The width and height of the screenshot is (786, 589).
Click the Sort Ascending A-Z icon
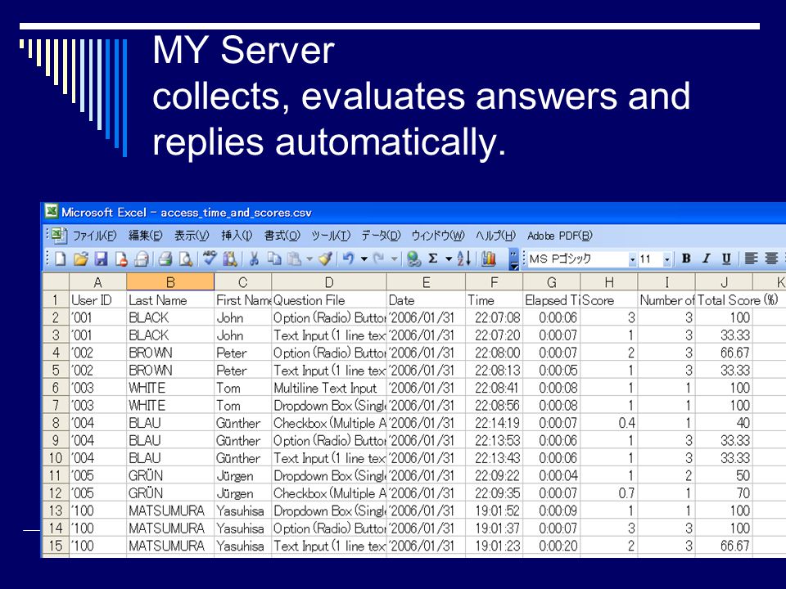464,259
